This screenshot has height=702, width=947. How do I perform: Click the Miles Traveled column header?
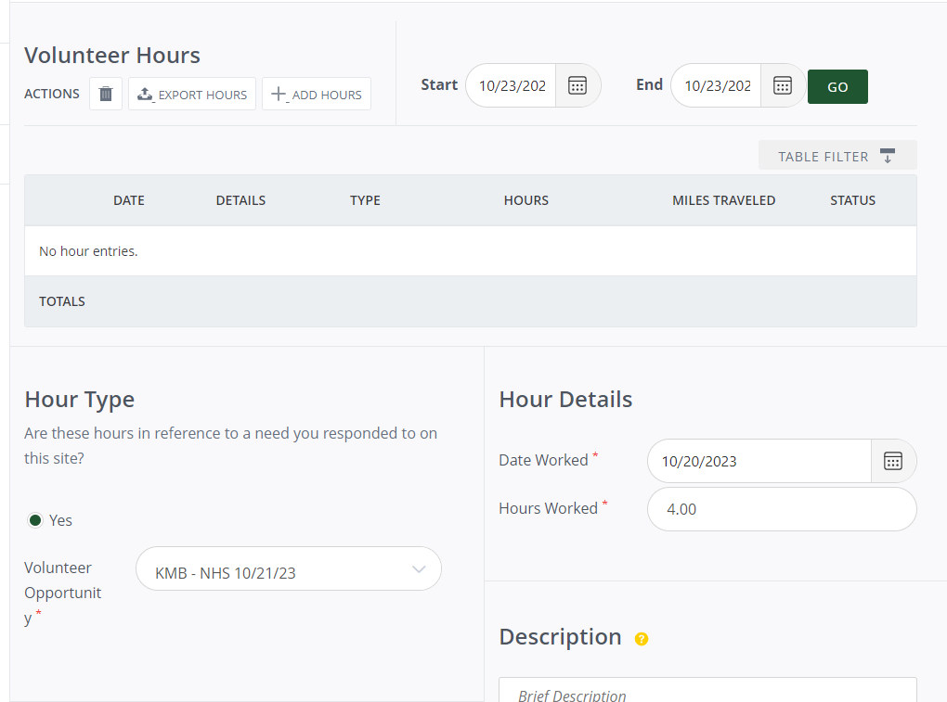tap(723, 200)
